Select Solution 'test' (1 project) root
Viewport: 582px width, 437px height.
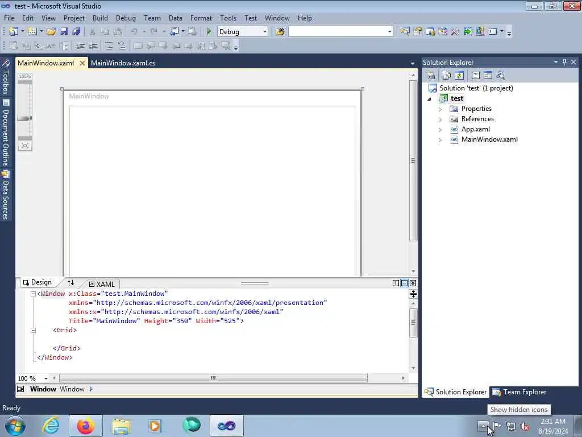pyautogui.click(x=476, y=88)
